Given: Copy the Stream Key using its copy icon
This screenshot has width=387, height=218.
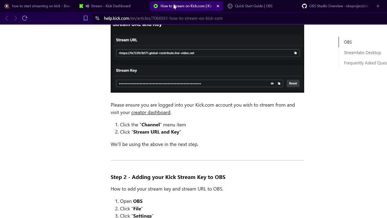Looking at the screenshot, I should tap(279, 84).
